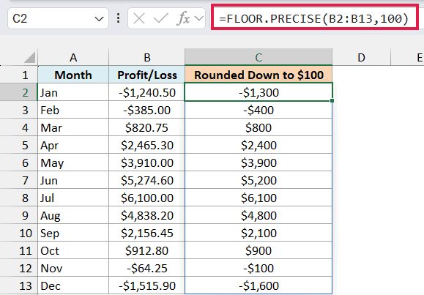Select row 13 header
The height and width of the screenshot is (295, 424).
point(18,285)
